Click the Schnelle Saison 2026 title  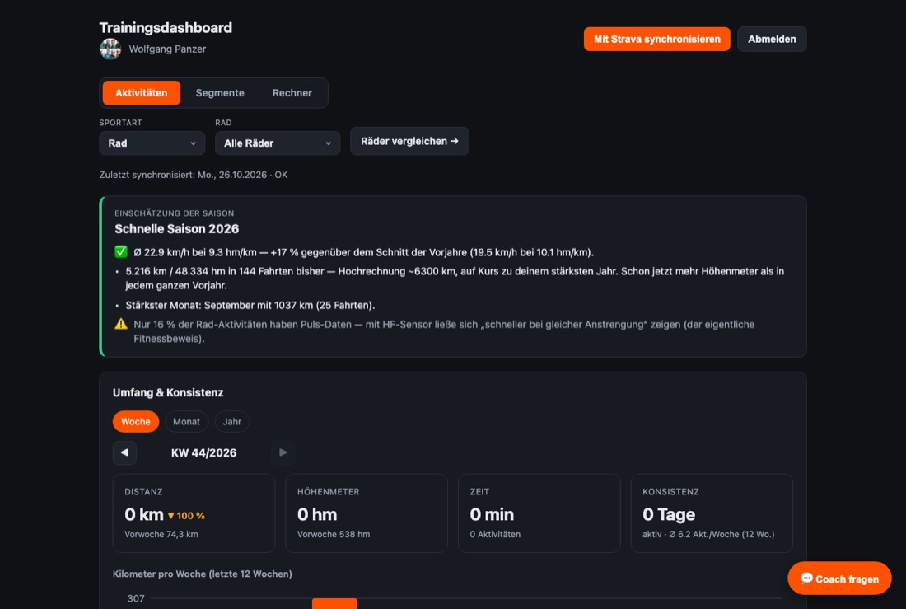click(x=177, y=229)
